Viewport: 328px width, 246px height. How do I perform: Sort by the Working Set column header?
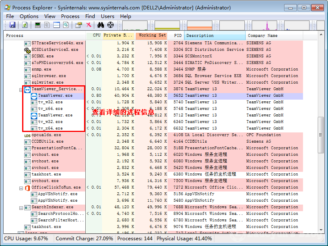coord(151,35)
